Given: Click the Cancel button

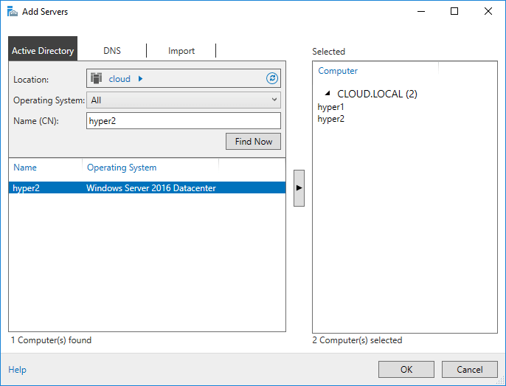Looking at the screenshot, I should (x=470, y=369).
